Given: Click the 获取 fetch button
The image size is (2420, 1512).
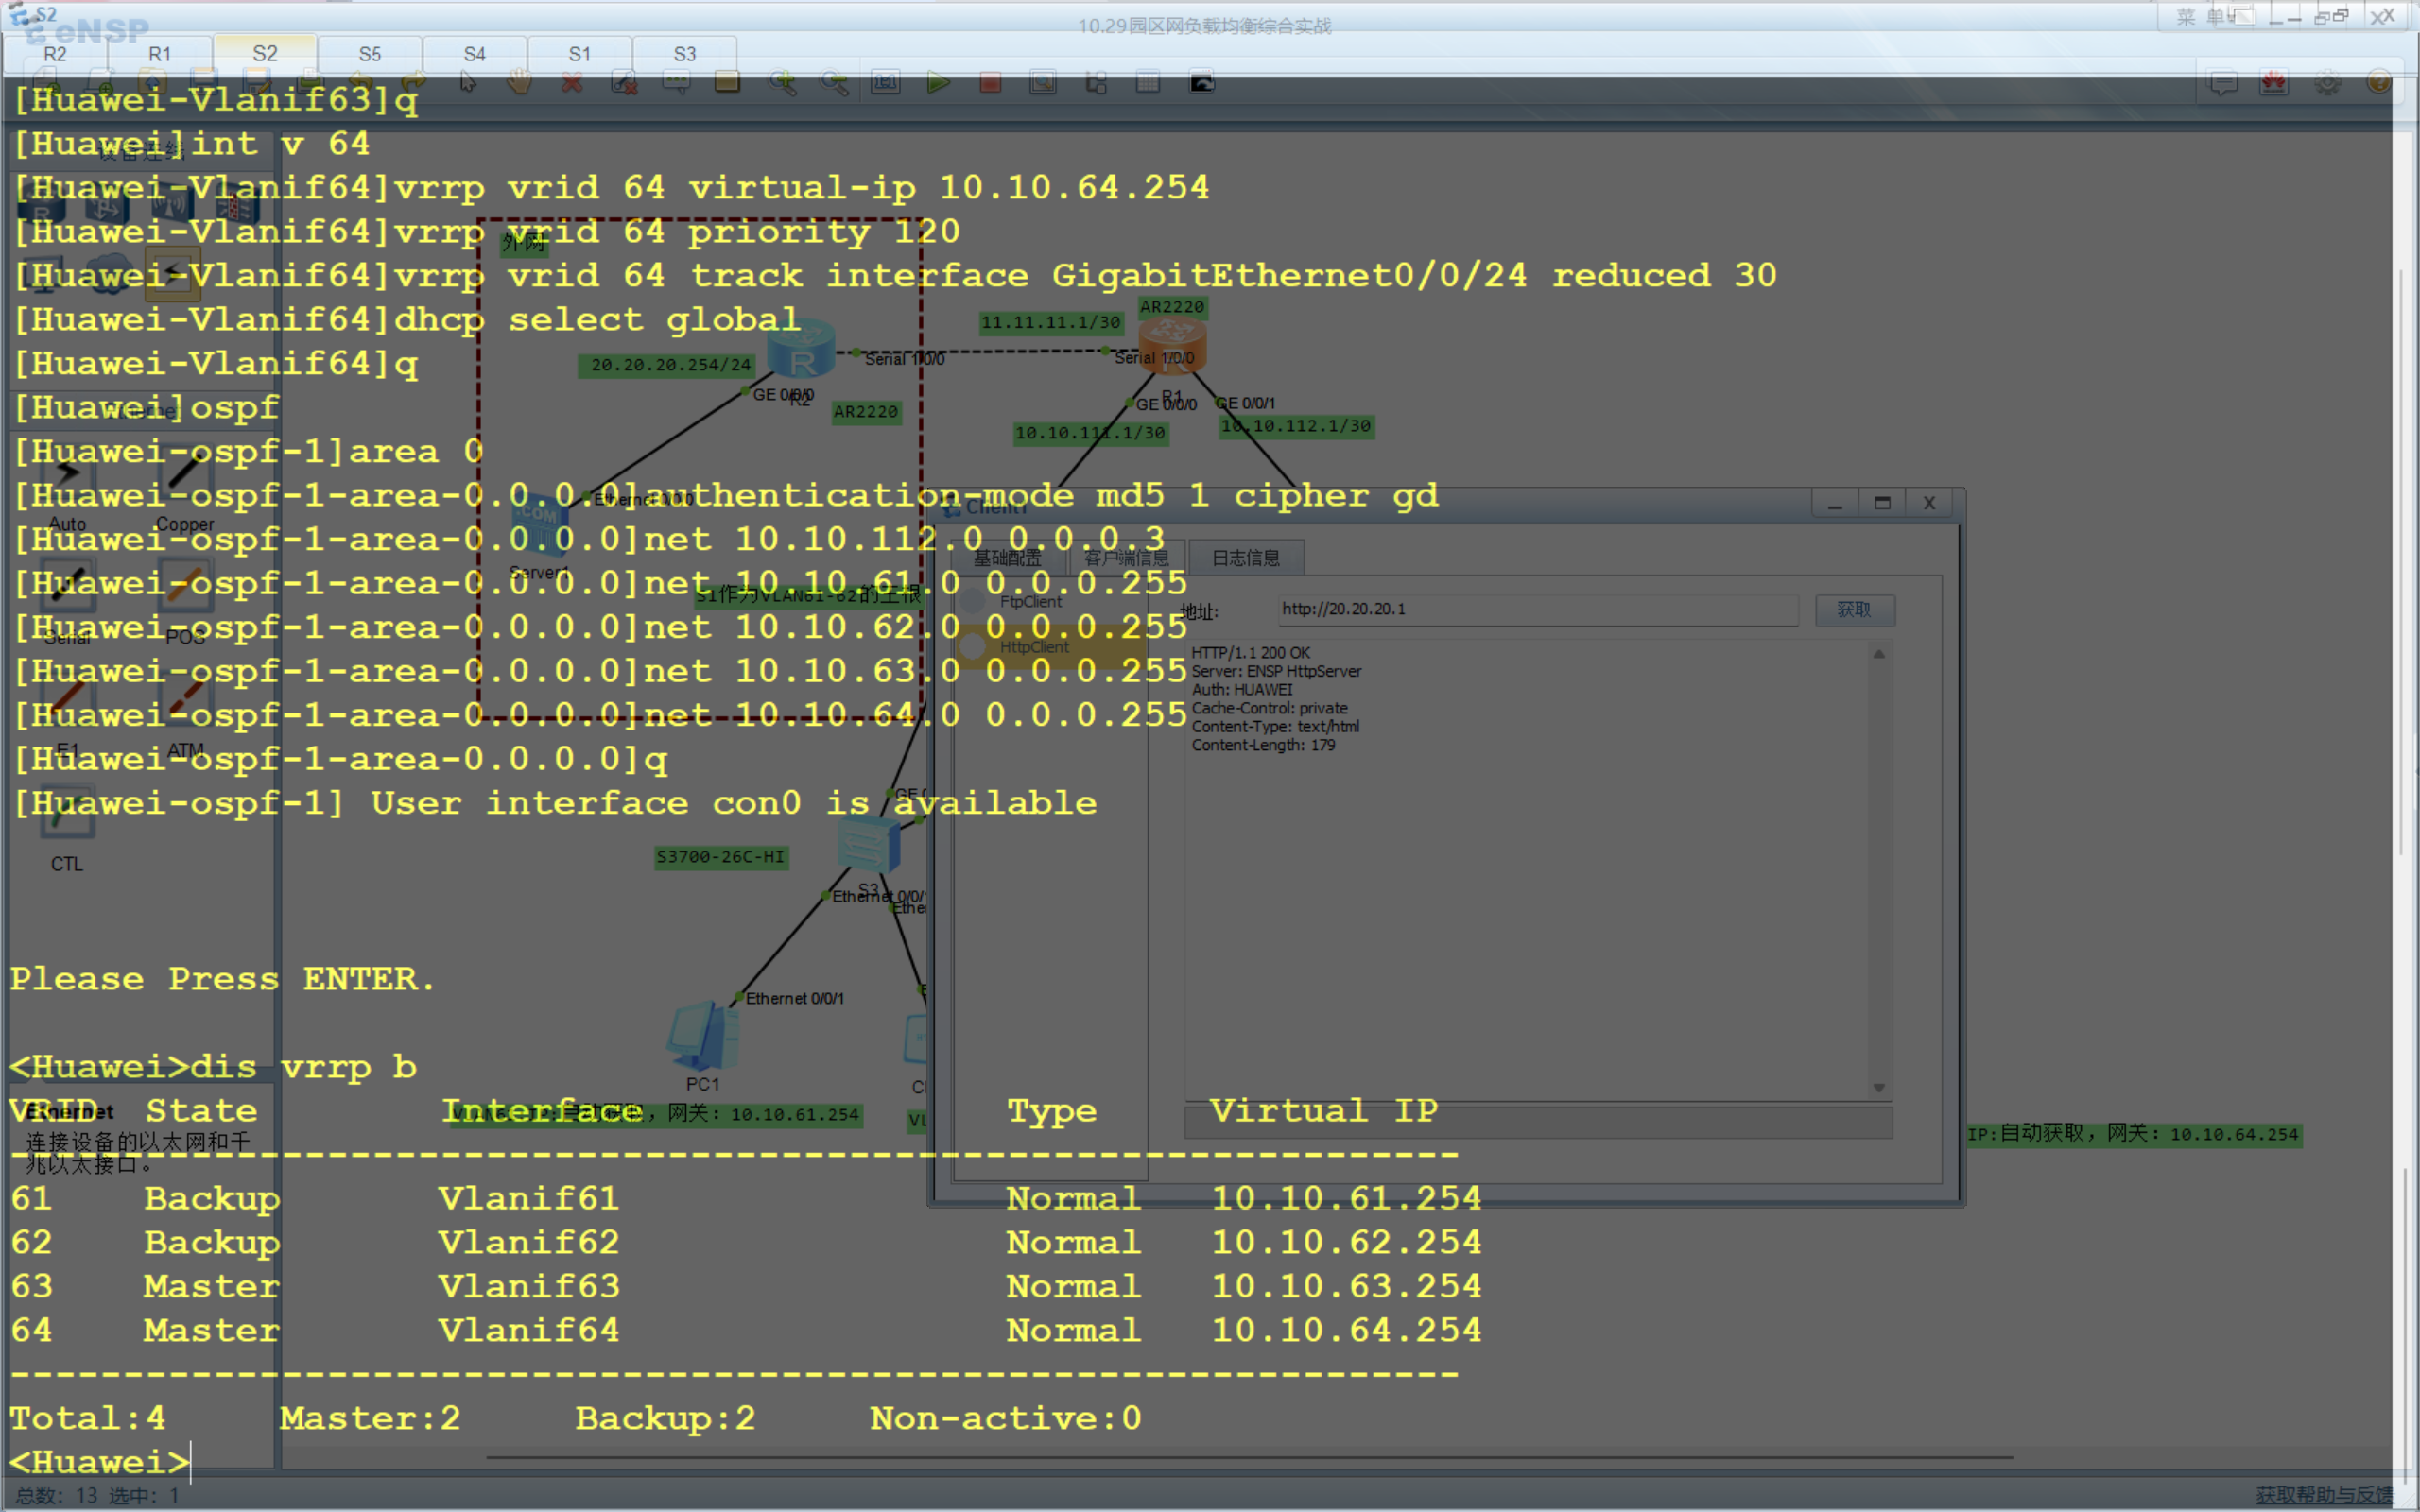Looking at the screenshot, I should [1853, 610].
